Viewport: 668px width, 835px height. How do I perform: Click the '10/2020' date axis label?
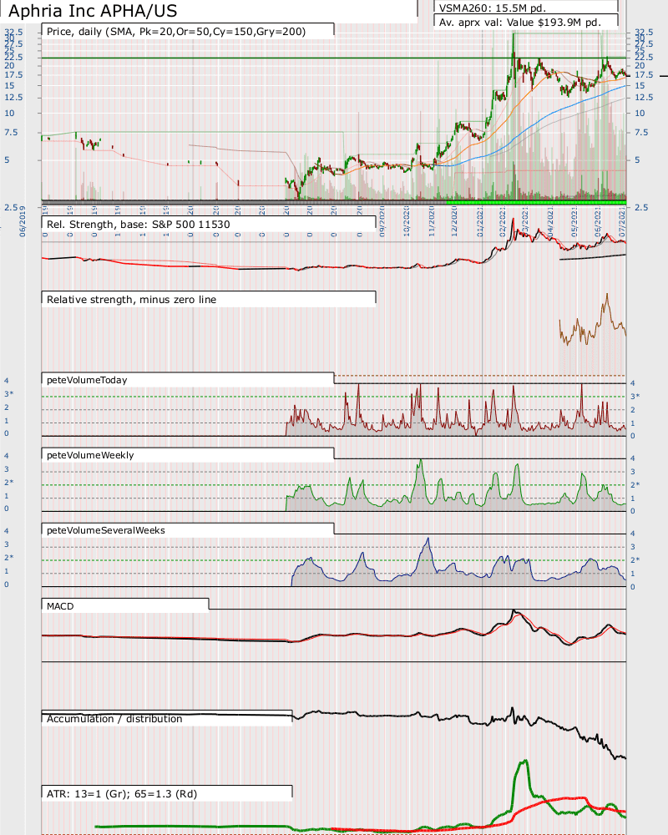pos(407,220)
